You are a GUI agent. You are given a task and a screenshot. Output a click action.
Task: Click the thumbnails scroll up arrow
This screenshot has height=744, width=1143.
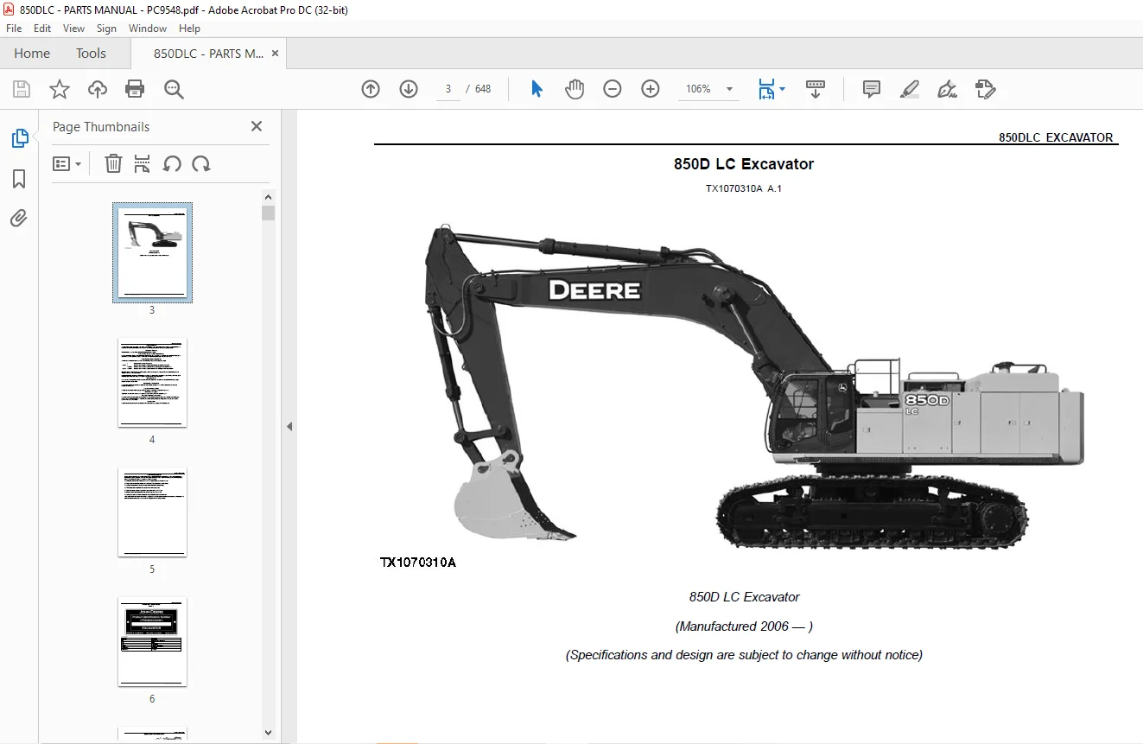[268, 197]
